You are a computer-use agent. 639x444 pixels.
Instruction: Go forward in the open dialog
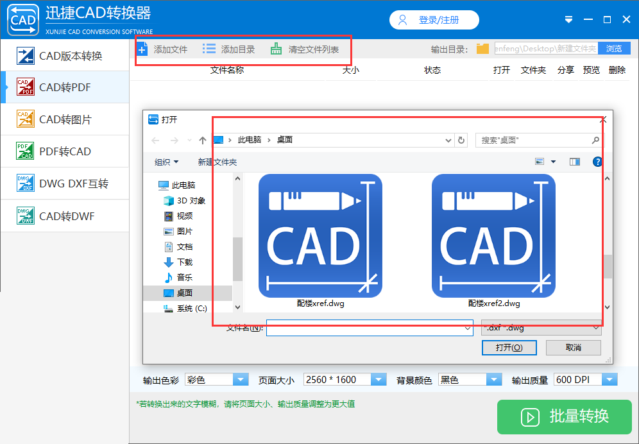tap(174, 141)
